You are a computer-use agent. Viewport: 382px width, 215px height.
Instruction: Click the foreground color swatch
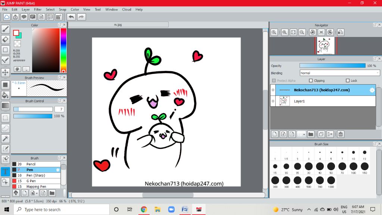tap(16, 33)
